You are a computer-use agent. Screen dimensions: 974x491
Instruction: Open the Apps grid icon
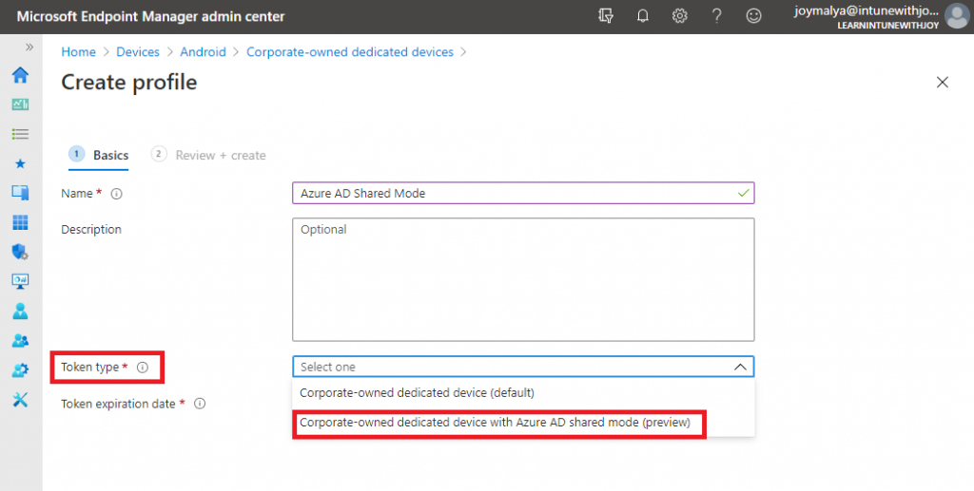pos(21,222)
